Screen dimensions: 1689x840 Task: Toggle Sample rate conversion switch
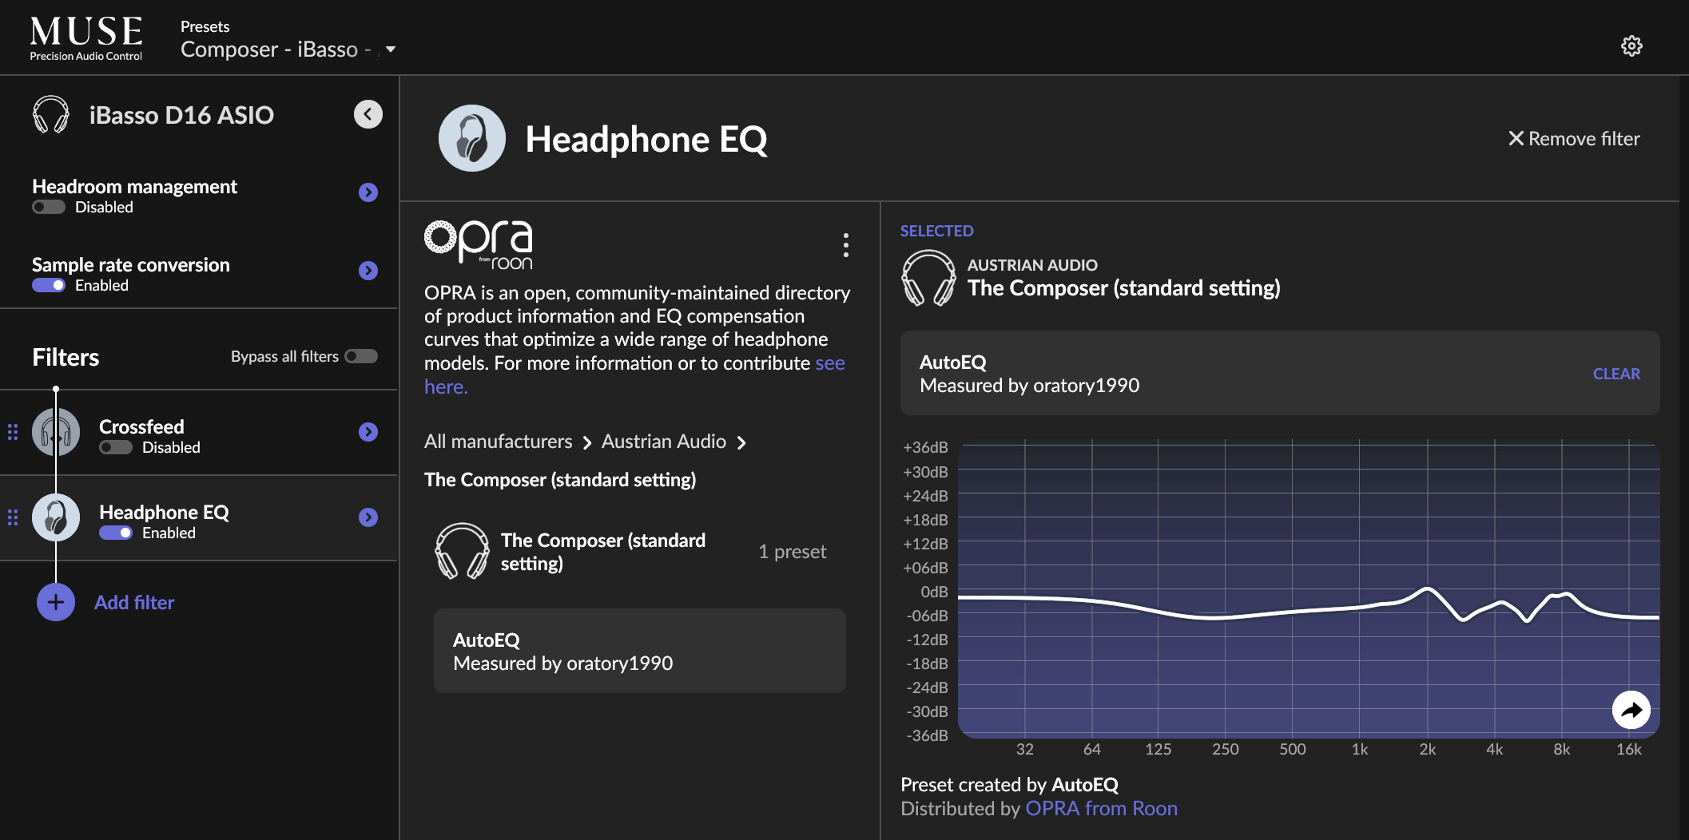49,285
